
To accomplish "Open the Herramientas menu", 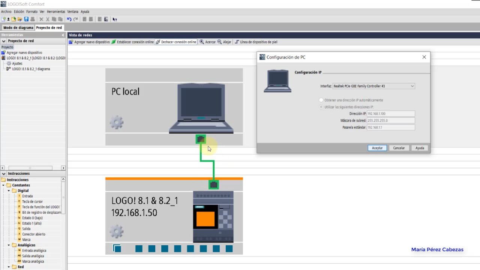I will (56, 12).
